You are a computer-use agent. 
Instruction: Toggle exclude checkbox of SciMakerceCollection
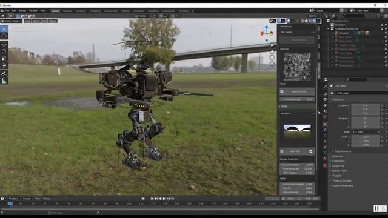382,29
